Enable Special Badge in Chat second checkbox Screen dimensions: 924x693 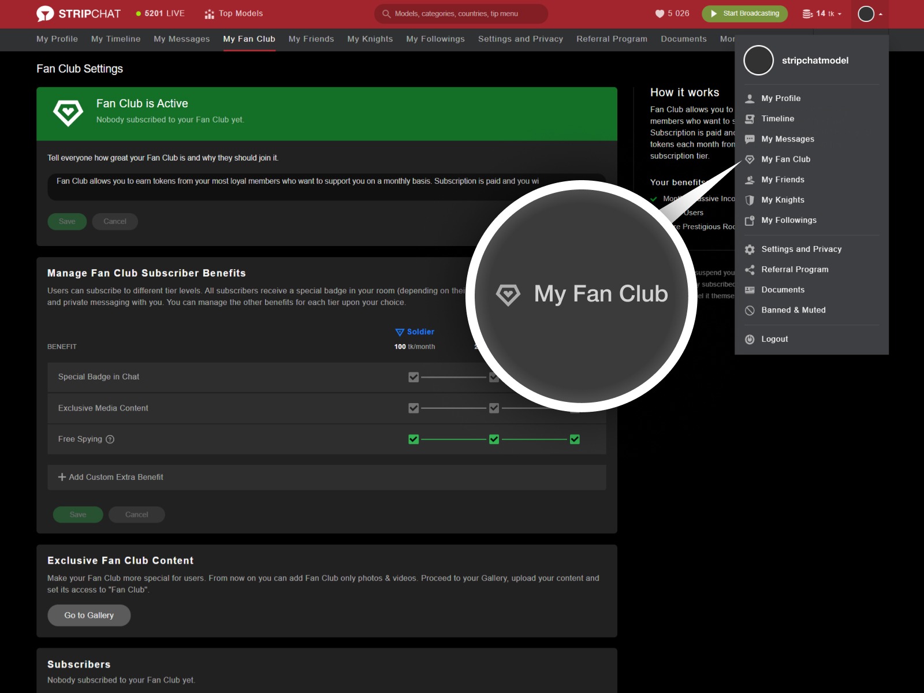pyautogui.click(x=494, y=377)
